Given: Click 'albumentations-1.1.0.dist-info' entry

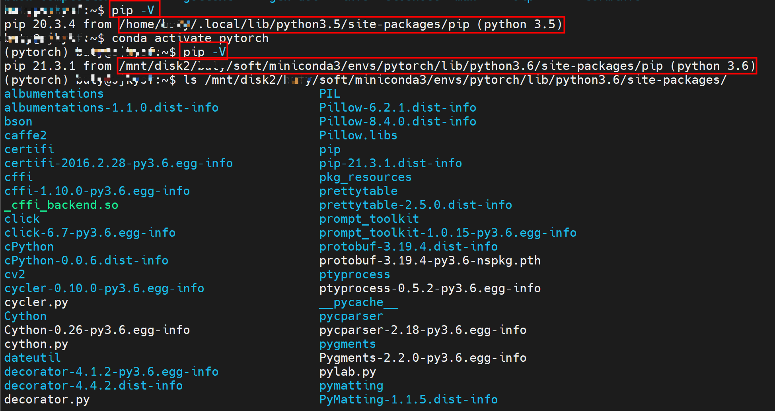Looking at the screenshot, I should click(x=111, y=108).
